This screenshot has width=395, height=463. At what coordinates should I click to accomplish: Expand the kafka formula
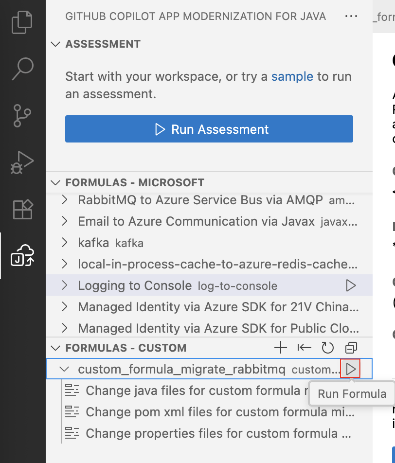point(64,242)
